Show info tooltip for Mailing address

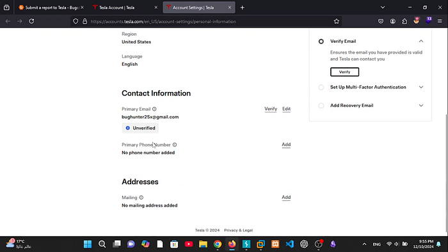pyautogui.click(x=141, y=198)
